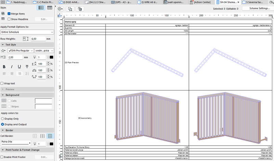This screenshot has width=274, height=161.
Task: Click the Scheme Settings button
Action: click(x=260, y=8)
